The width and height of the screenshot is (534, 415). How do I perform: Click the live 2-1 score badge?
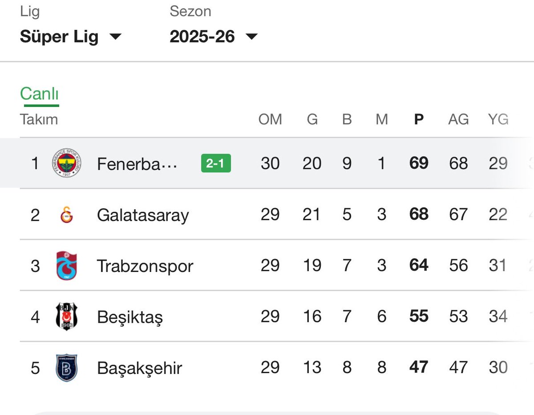(x=216, y=164)
